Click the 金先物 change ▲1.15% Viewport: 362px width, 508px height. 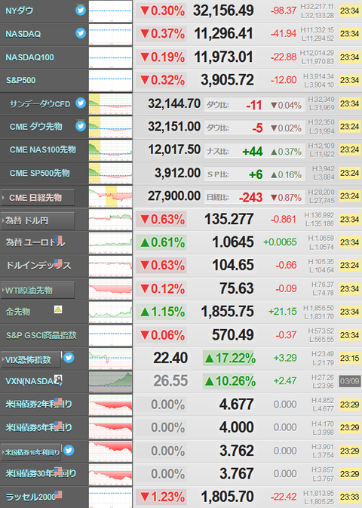tap(161, 312)
